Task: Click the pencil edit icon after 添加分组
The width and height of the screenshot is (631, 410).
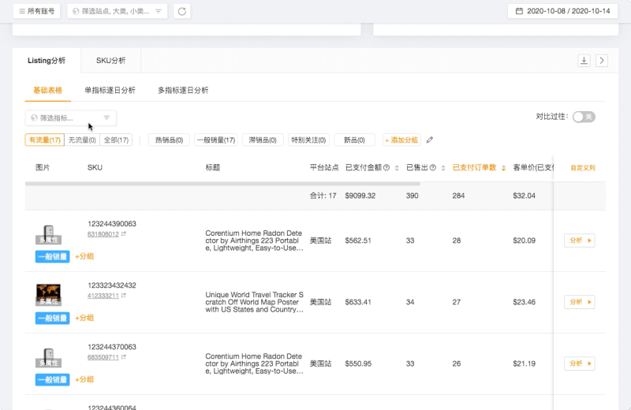Action: [430, 140]
